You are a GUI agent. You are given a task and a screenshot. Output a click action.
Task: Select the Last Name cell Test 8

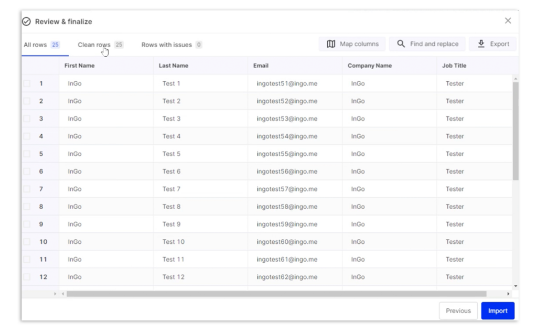[x=201, y=207]
